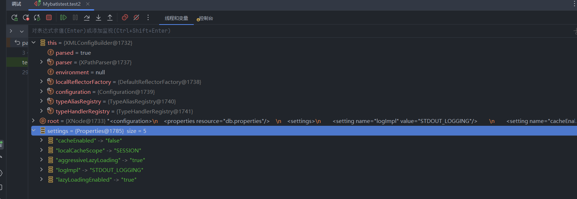The width and height of the screenshot is (577, 199).
Task: Expand localReflectorFactory variable node
Action: (41, 81)
